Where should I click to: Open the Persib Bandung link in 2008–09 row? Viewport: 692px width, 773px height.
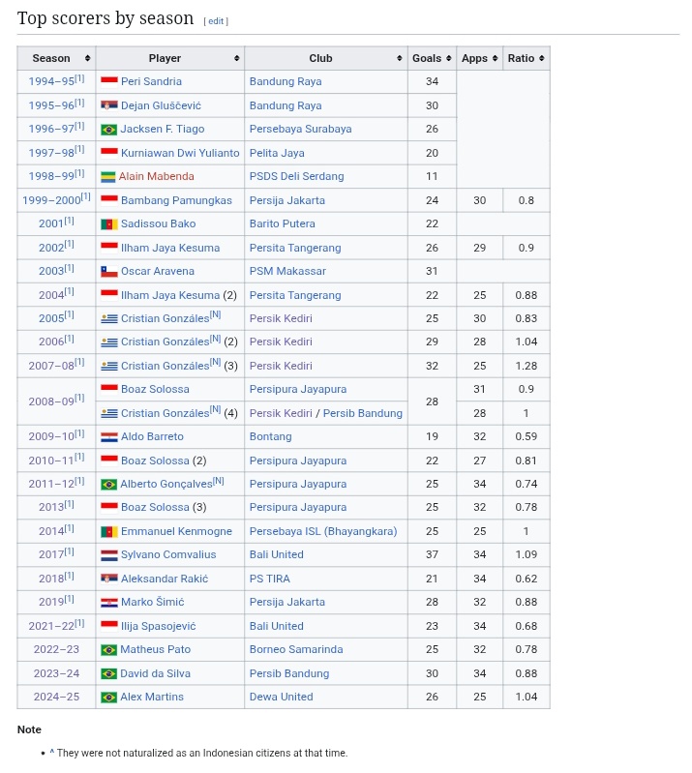pyautogui.click(x=363, y=413)
